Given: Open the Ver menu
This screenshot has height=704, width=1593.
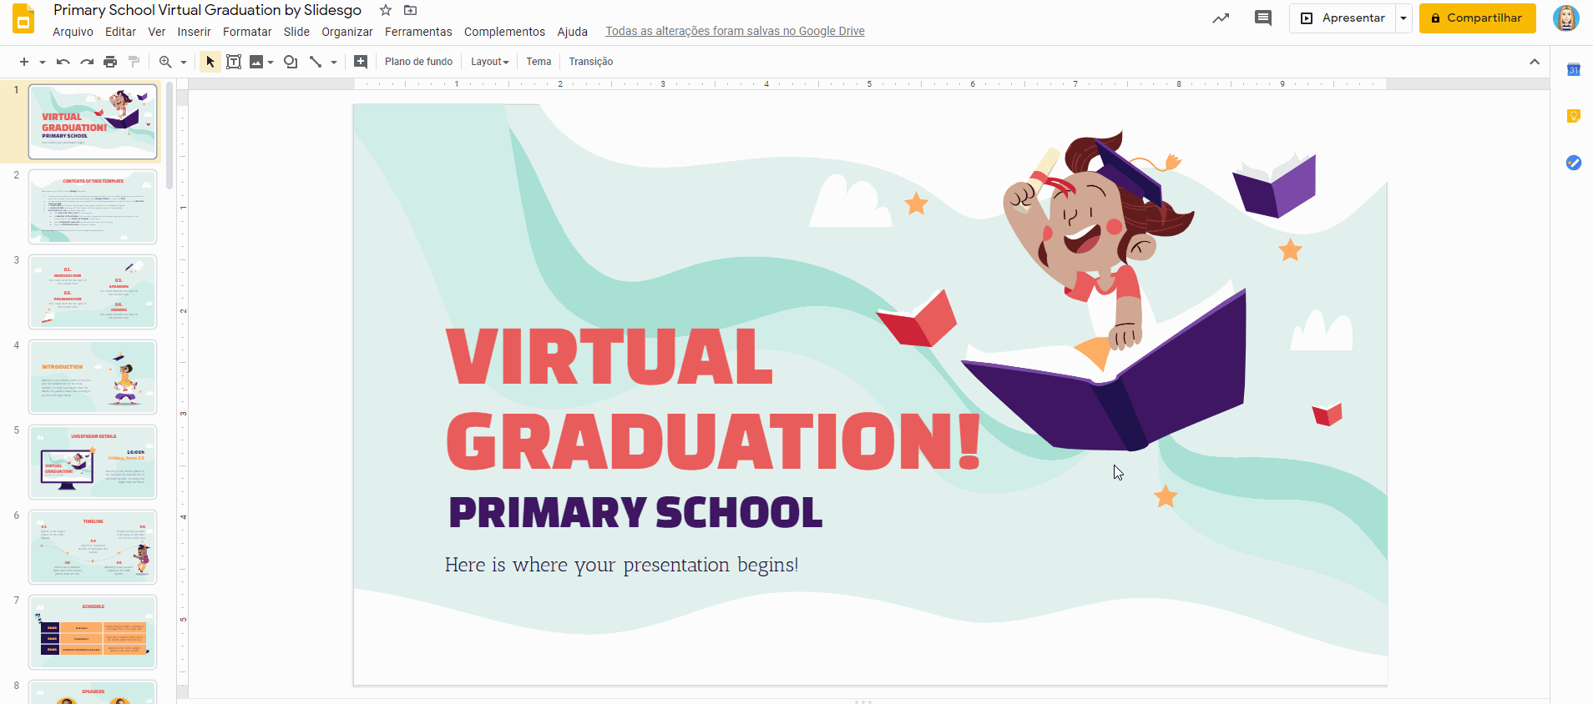Looking at the screenshot, I should pos(156,32).
